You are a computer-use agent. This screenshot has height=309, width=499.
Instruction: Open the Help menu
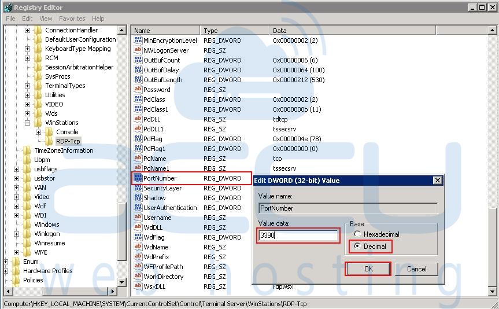pyautogui.click(x=98, y=19)
